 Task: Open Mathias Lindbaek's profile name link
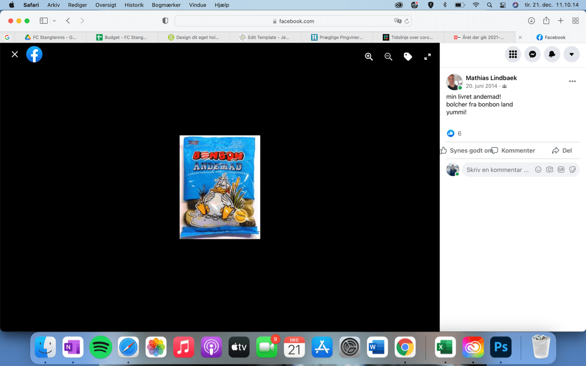[x=491, y=78]
